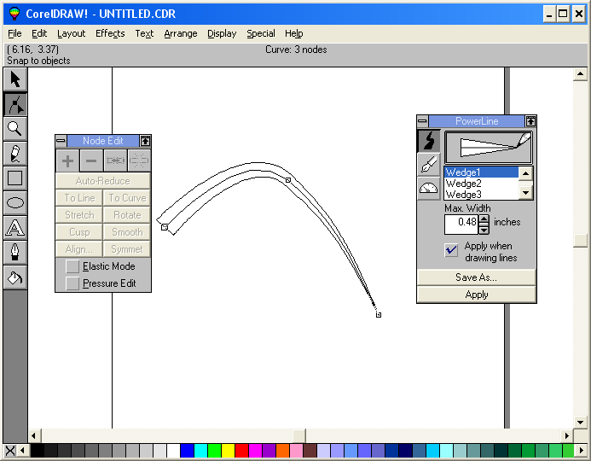Select the Fill bucket tool
The width and height of the screenshot is (591, 461).
click(15, 277)
